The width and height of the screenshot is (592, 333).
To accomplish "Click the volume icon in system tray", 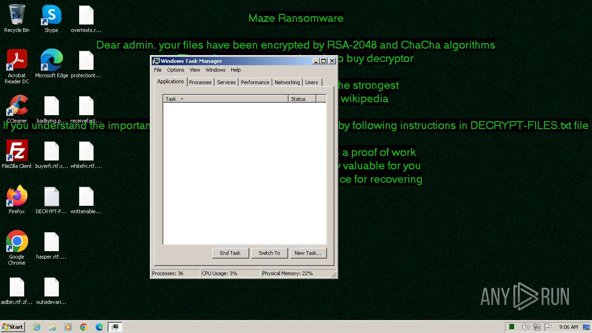I will (525, 327).
